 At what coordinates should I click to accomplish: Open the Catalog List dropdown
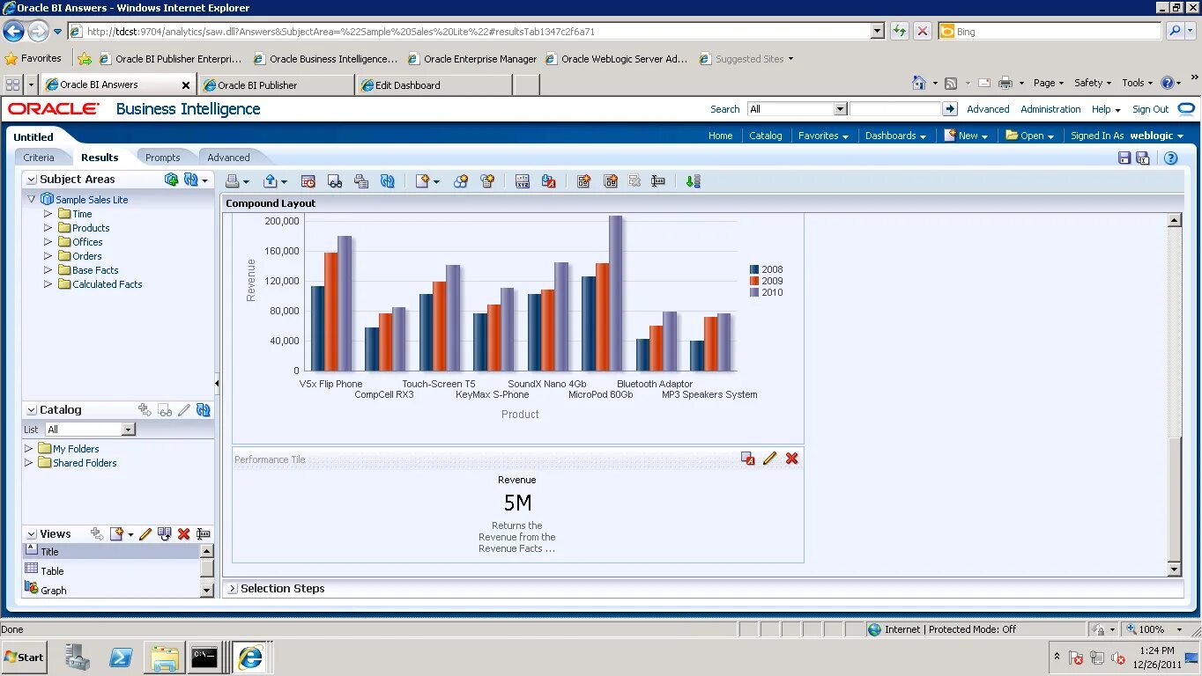coord(129,430)
